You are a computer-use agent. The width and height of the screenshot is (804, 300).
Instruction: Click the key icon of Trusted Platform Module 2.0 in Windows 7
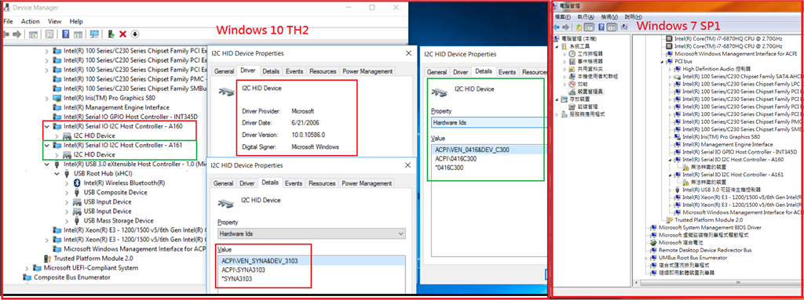click(x=669, y=219)
